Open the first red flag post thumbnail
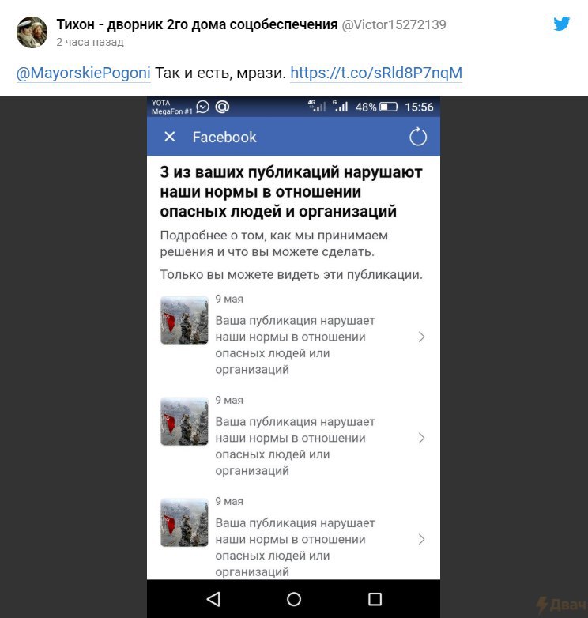588x618 pixels. pos(184,320)
